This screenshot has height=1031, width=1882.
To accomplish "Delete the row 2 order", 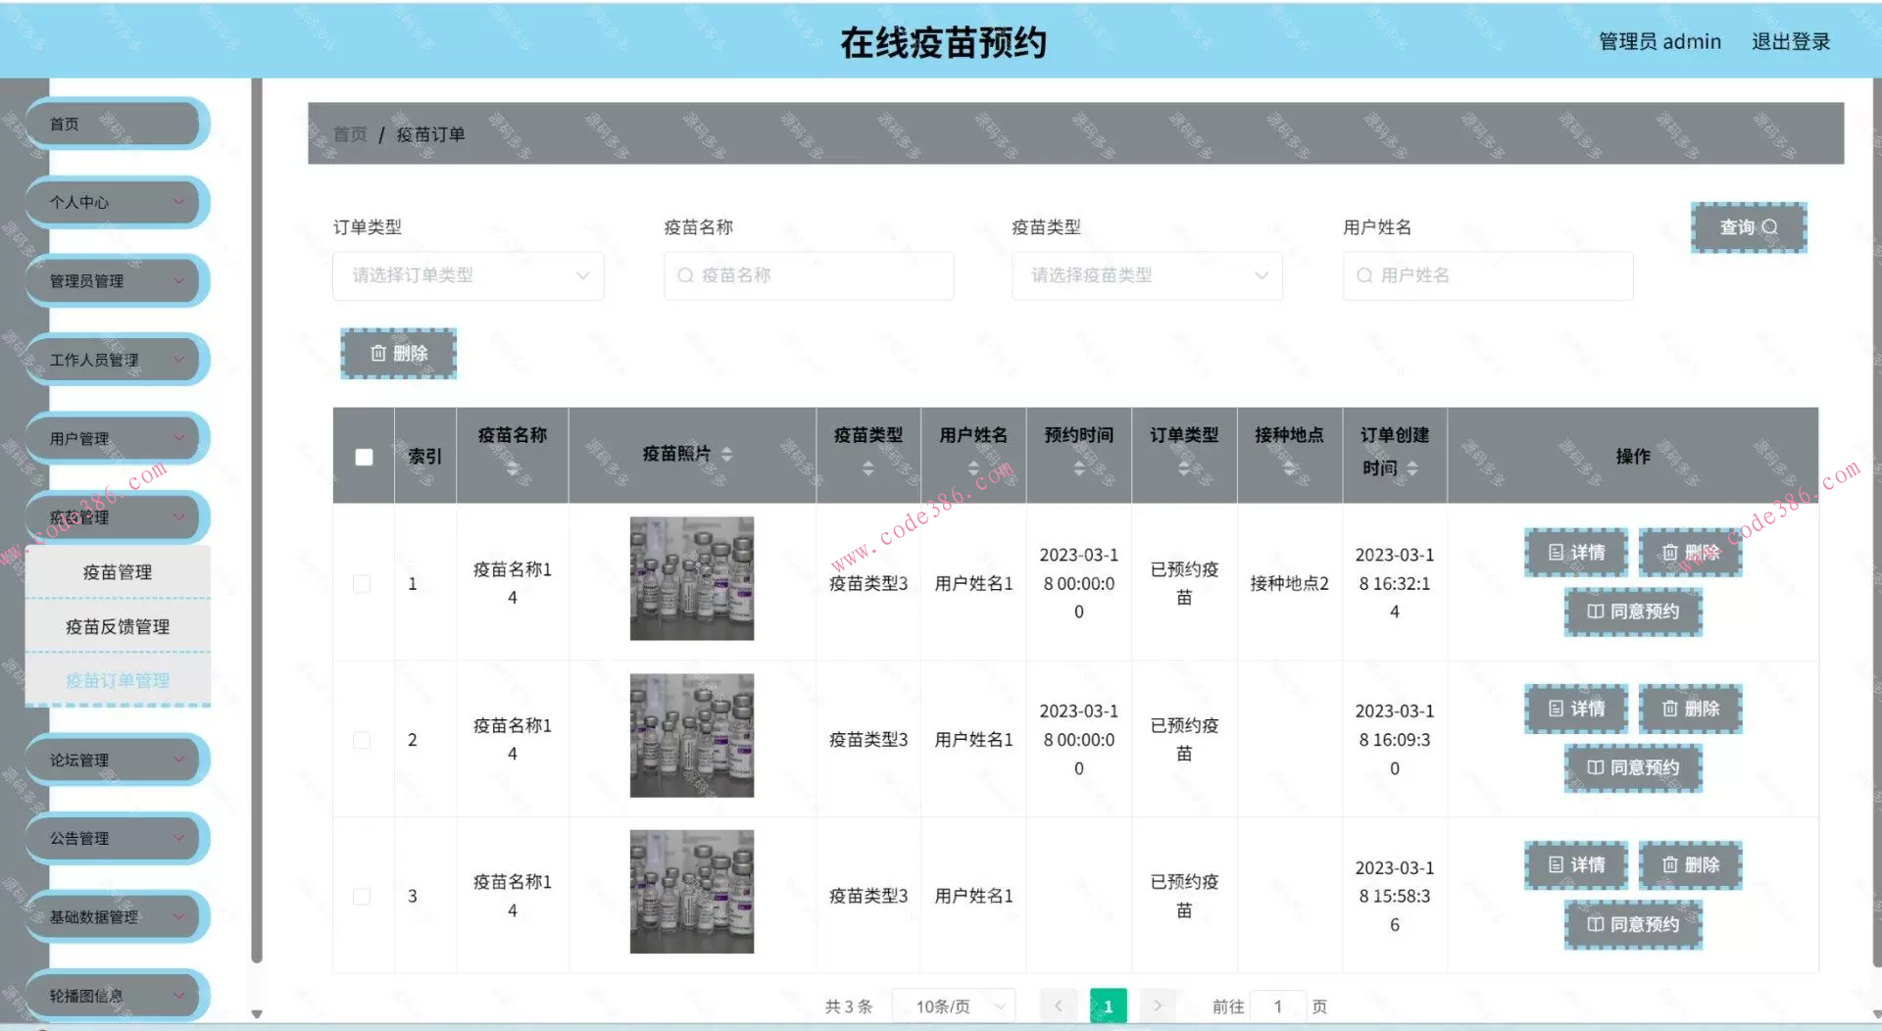I will (x=1690, y=709).
